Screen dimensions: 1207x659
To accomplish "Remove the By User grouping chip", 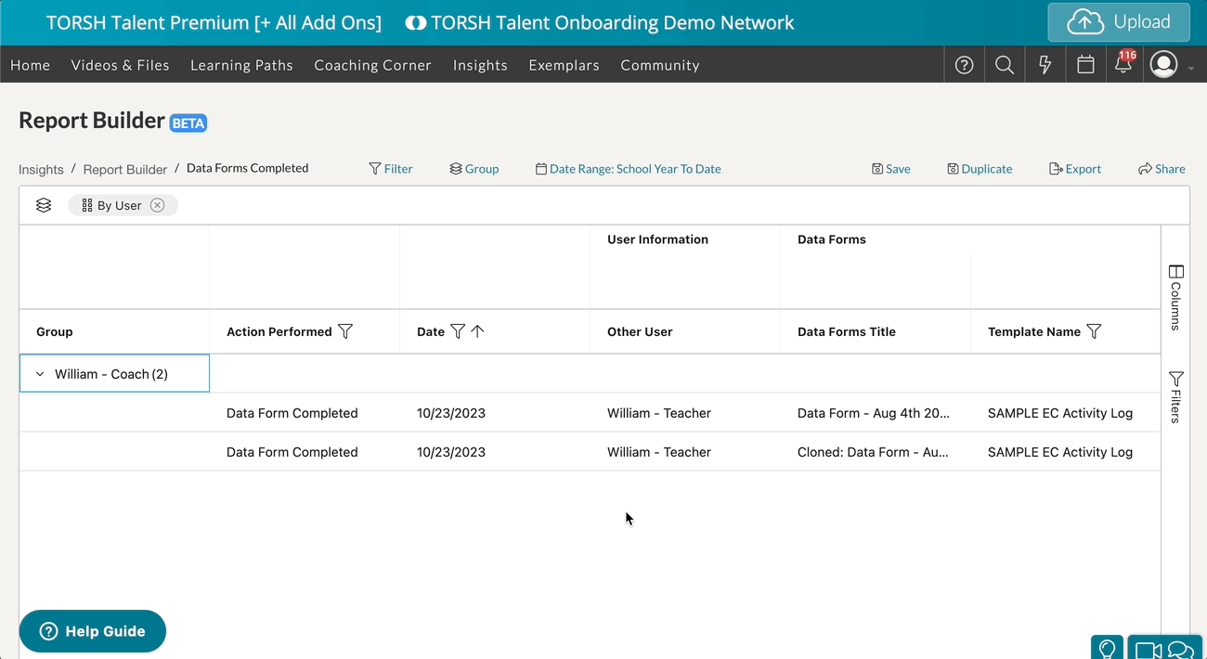I will click(158, 205).
